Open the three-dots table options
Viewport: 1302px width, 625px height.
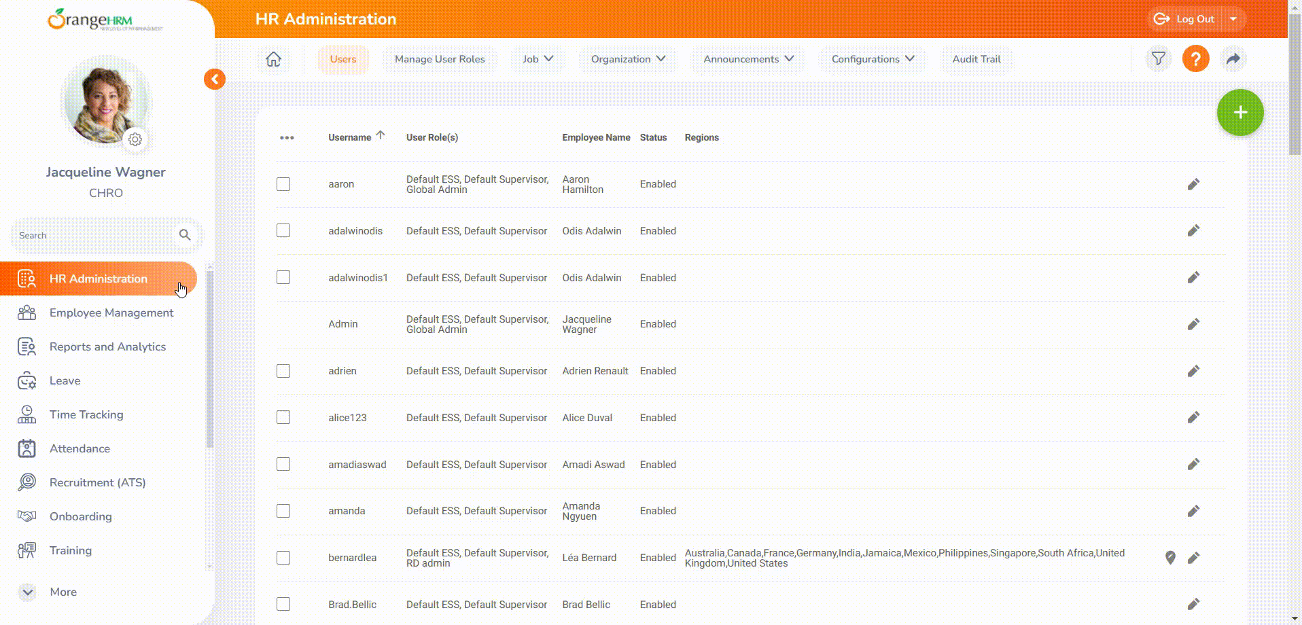tap(287, 138)
